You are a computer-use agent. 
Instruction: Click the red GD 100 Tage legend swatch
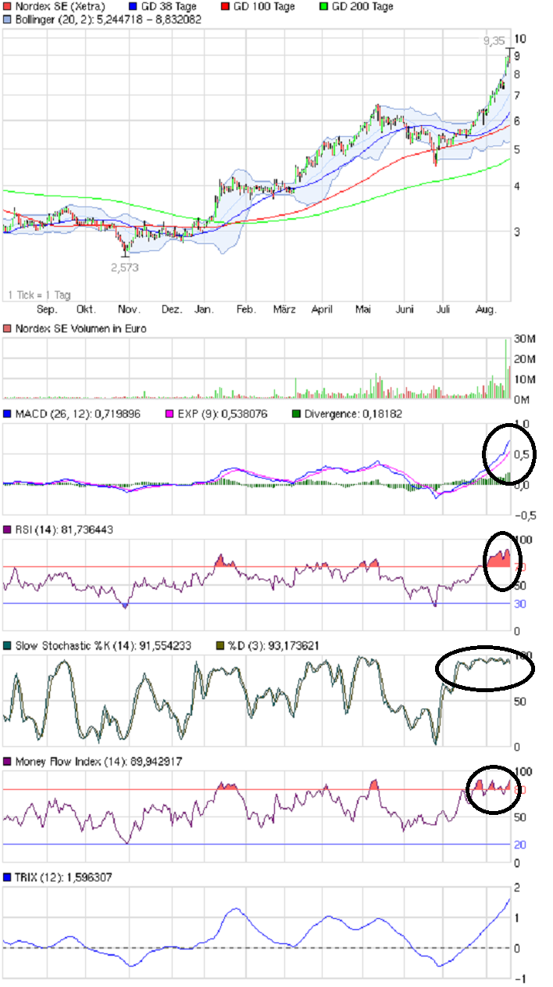click(x=226, y=6)
